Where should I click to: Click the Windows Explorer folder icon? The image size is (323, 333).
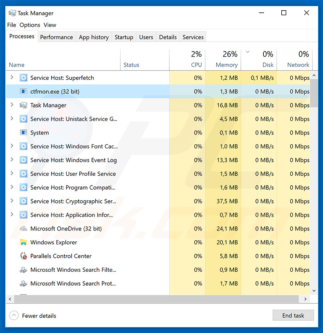pyautogui.click(x=23, y=242)
